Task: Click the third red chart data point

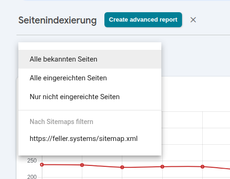Action: click(x=122, y=167)
